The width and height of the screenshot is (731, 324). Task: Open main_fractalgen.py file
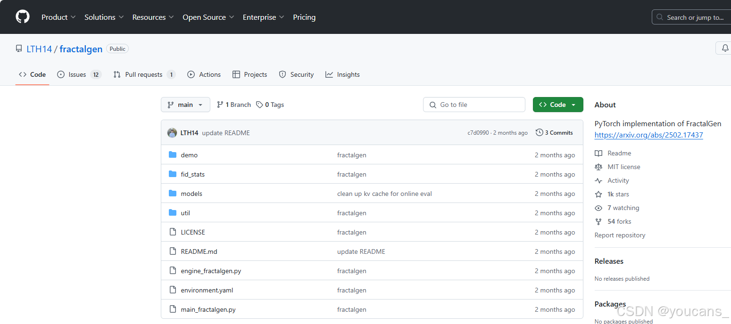tap(208, 309)
